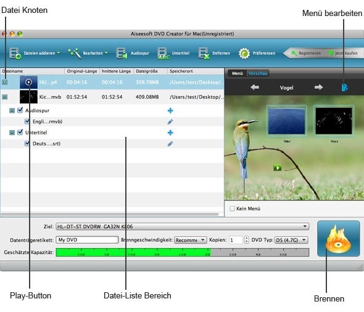Sort by the hnittene Länge column header
The width and height of the screenshot is (364, 312).
pyautogui.click(x=117, y=71)
